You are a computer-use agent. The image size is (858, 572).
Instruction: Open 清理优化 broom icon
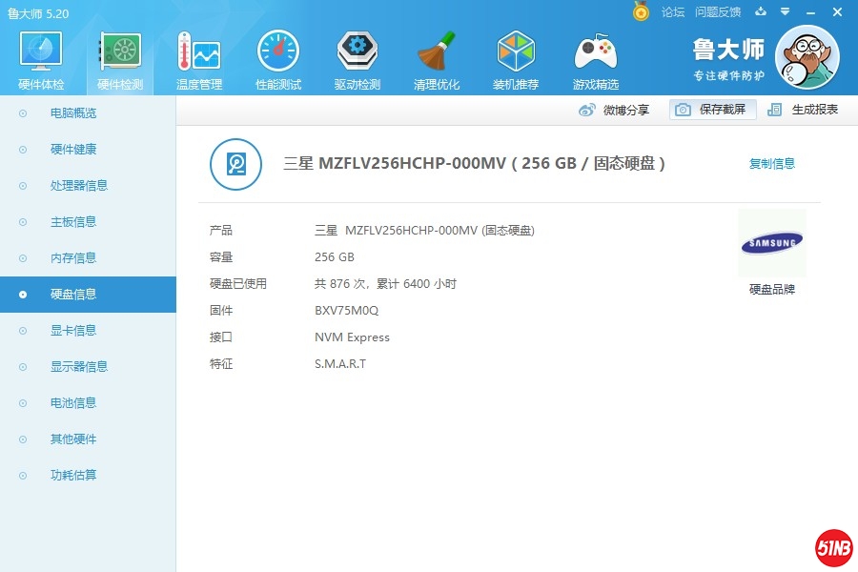pyautogui.click(x=437, y=54)
